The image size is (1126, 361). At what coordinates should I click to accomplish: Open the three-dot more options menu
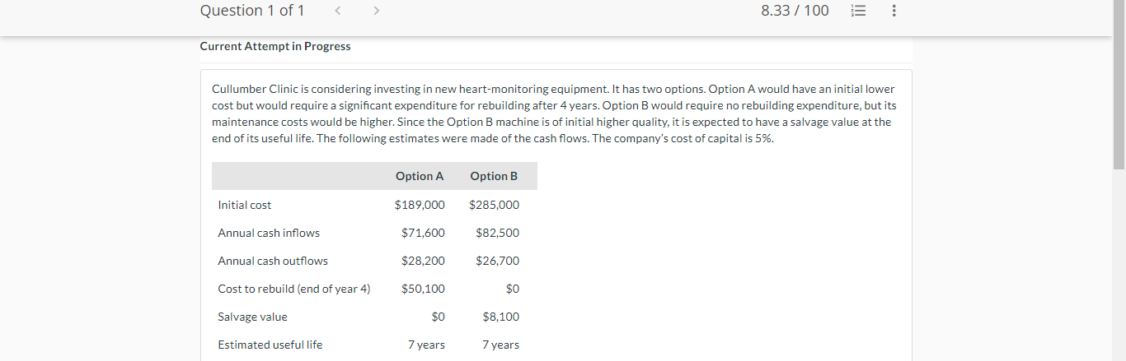894,11
